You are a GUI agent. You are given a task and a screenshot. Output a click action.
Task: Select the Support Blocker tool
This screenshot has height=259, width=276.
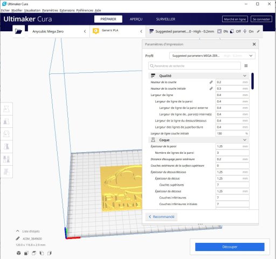(x=6, y=172)
